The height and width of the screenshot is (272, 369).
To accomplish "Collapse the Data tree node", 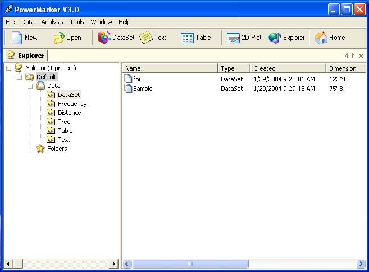I will [x=30, y=86].
